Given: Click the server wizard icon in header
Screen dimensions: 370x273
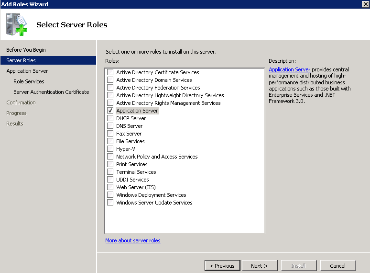Looking at the screenshot, I should click(17, 25).
